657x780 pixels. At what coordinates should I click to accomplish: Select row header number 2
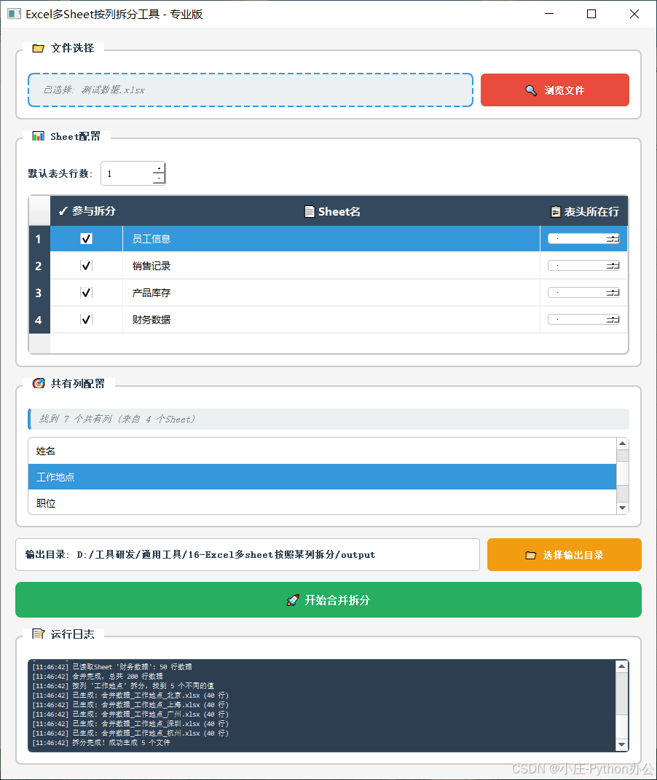(x=39, y=266)
